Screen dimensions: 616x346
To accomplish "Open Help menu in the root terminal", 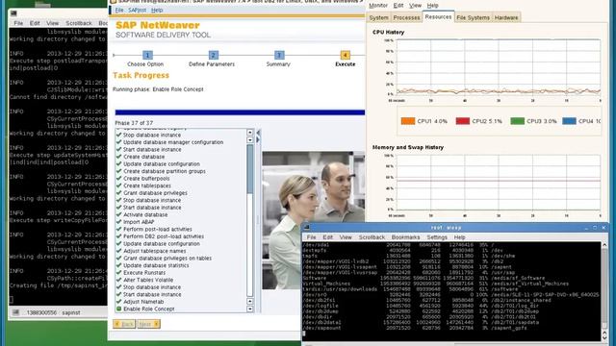I will tap(459, 237).
